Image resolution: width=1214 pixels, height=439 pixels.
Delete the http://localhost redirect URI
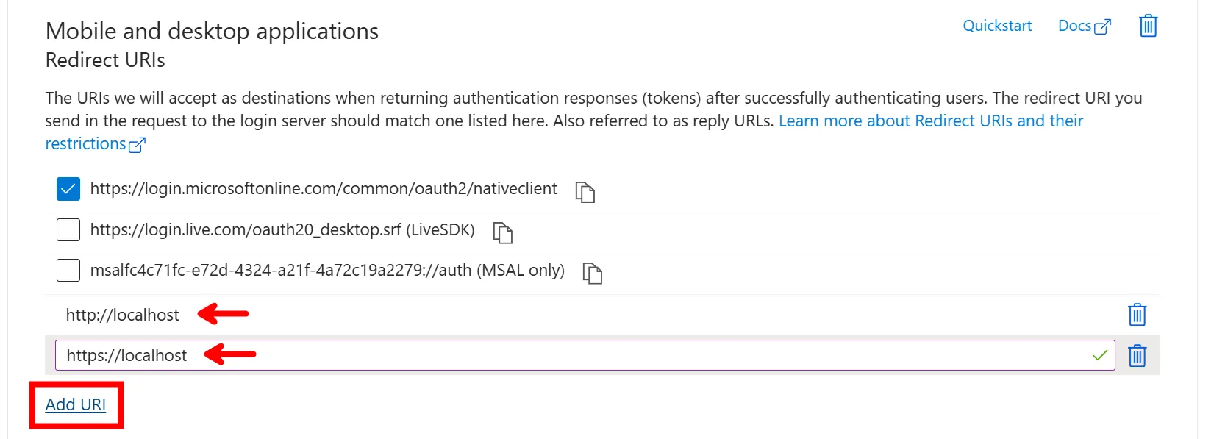1137,315
